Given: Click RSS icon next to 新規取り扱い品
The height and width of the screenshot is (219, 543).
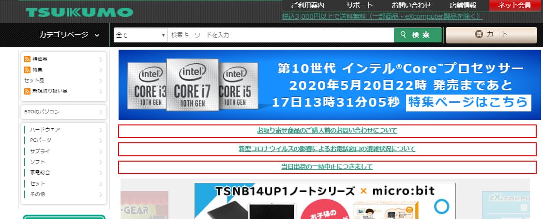Looking at the screenshot, I should click(28, 91).
